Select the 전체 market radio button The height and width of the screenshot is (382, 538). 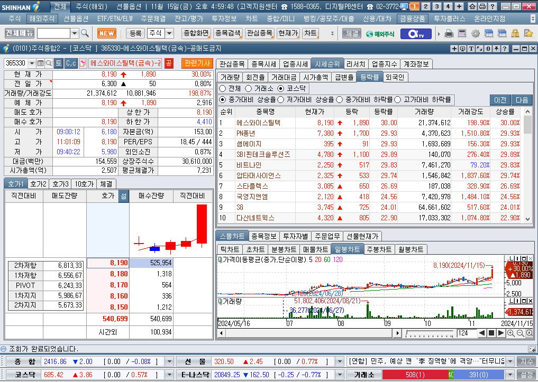coord(222,88)
